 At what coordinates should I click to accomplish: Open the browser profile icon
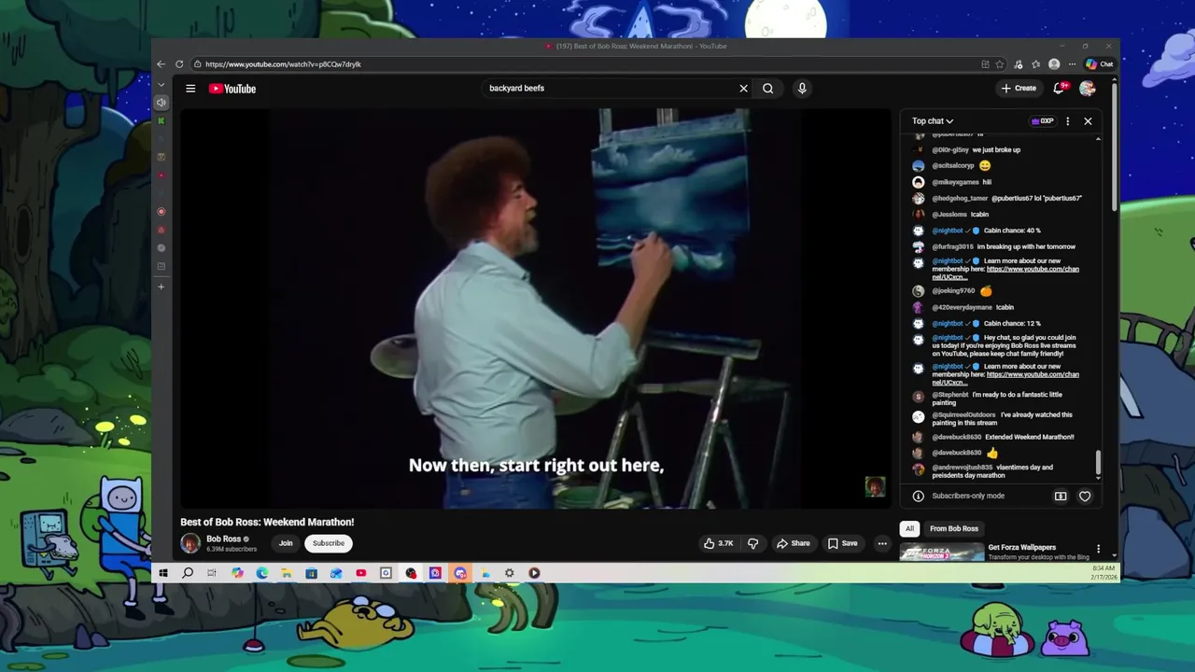1054,64
